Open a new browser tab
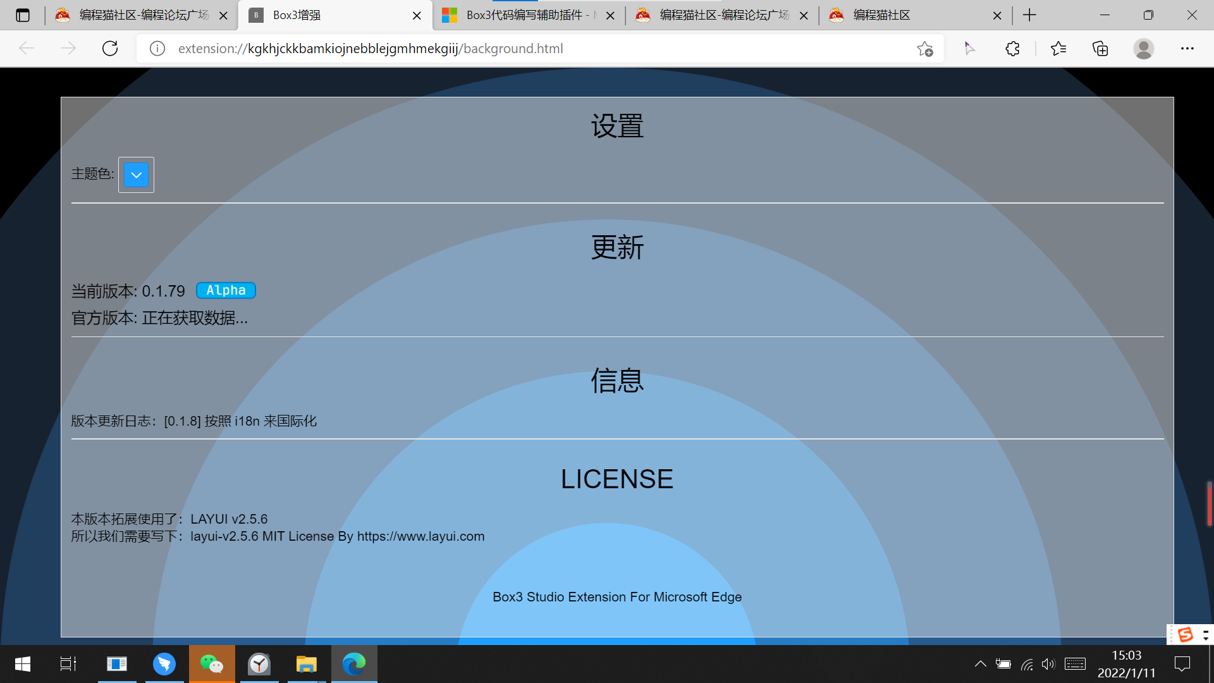 1029,15
